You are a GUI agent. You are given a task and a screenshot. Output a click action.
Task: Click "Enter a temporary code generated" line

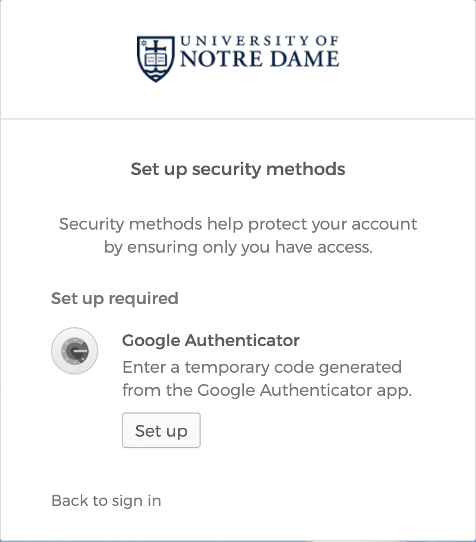click(262, 367)
